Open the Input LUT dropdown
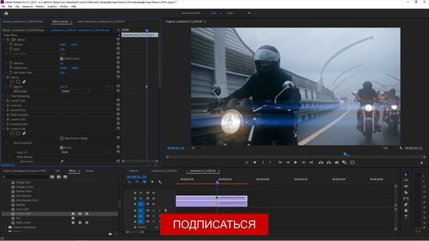429x241 pixels. [x=86, y=152]
